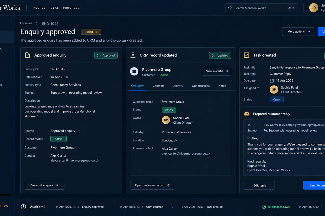The image size is (325, 216).
Task: Click 'Professional Services' industry value
Action: pyautogui.click(x=176, y=132)
